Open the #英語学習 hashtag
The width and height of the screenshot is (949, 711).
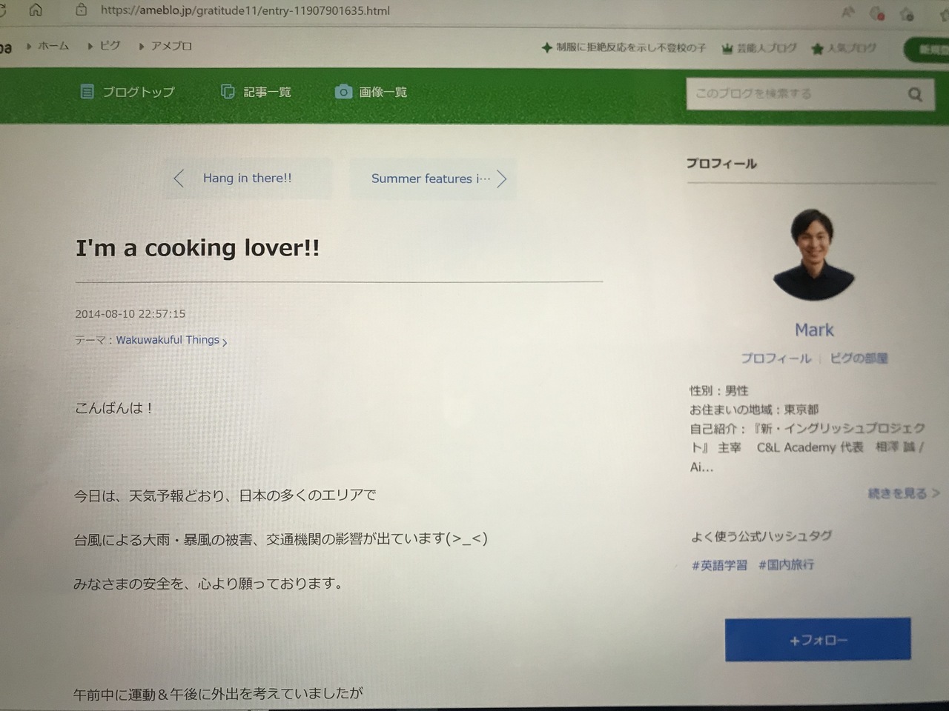719,565
